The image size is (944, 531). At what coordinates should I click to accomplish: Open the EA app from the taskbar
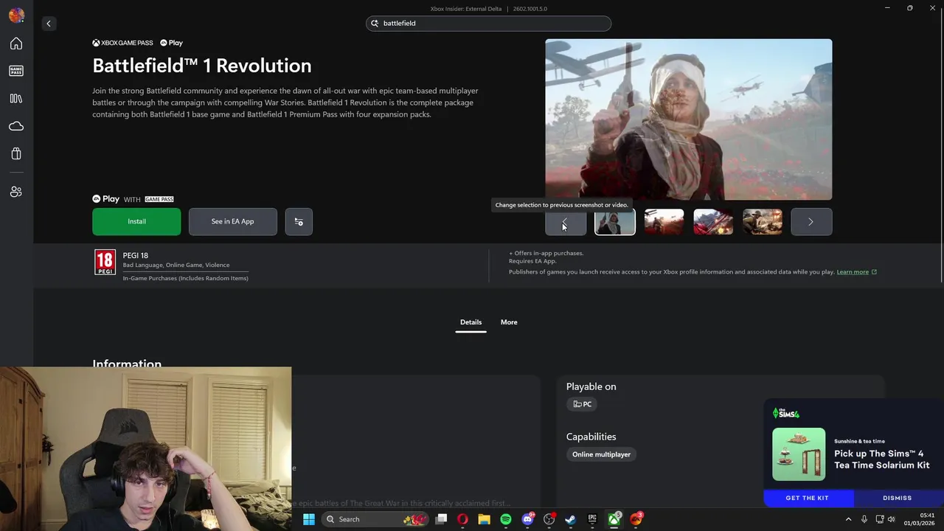636,519
